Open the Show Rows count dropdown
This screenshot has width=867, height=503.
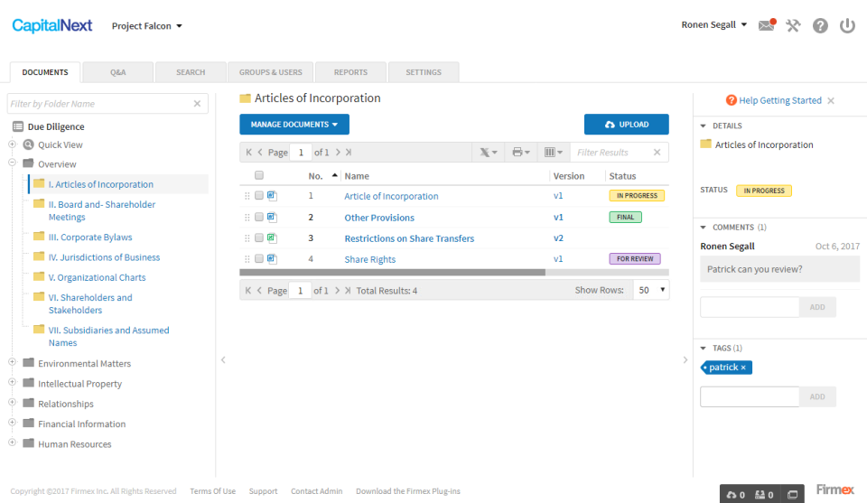[652, 291]
